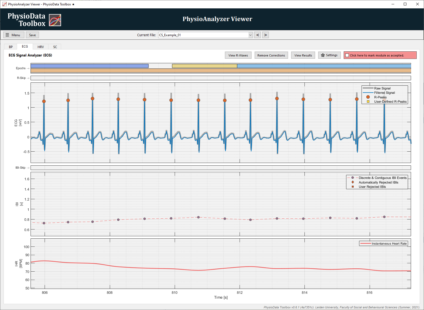The image size is (424, 310).
Task: Check the mark module as accepted checkbox
Action: click(347, 55)
